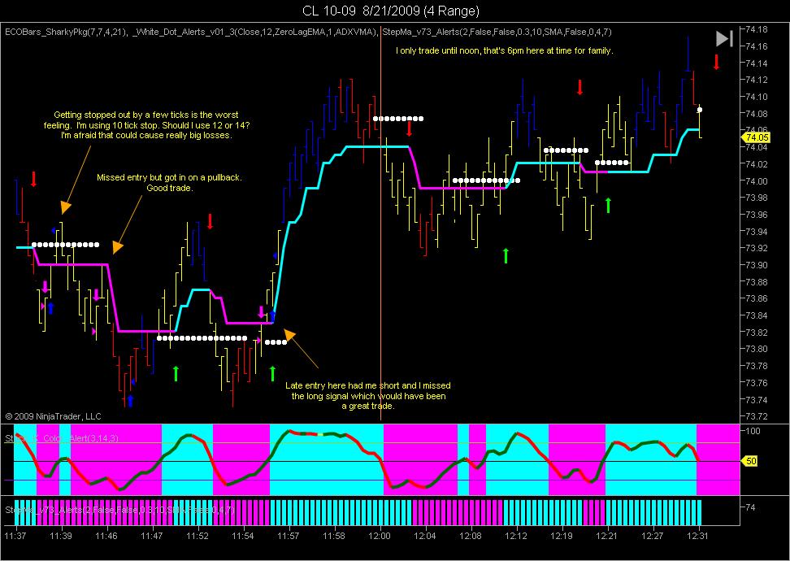Click the 12:19 time axis label
The width and height of the screenshot is (790, 561).
562,535
